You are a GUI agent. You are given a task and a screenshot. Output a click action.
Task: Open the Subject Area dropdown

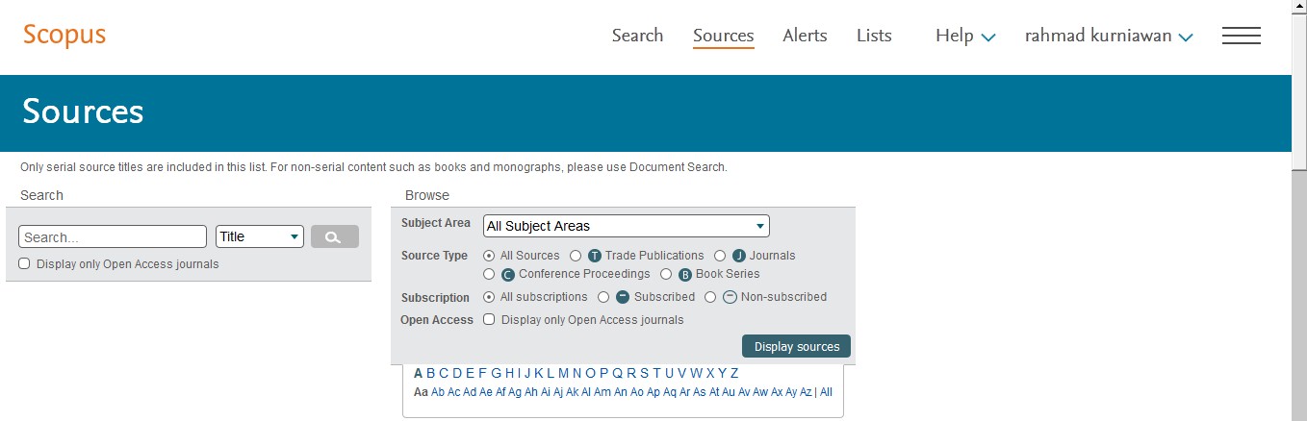coord(627,226)
